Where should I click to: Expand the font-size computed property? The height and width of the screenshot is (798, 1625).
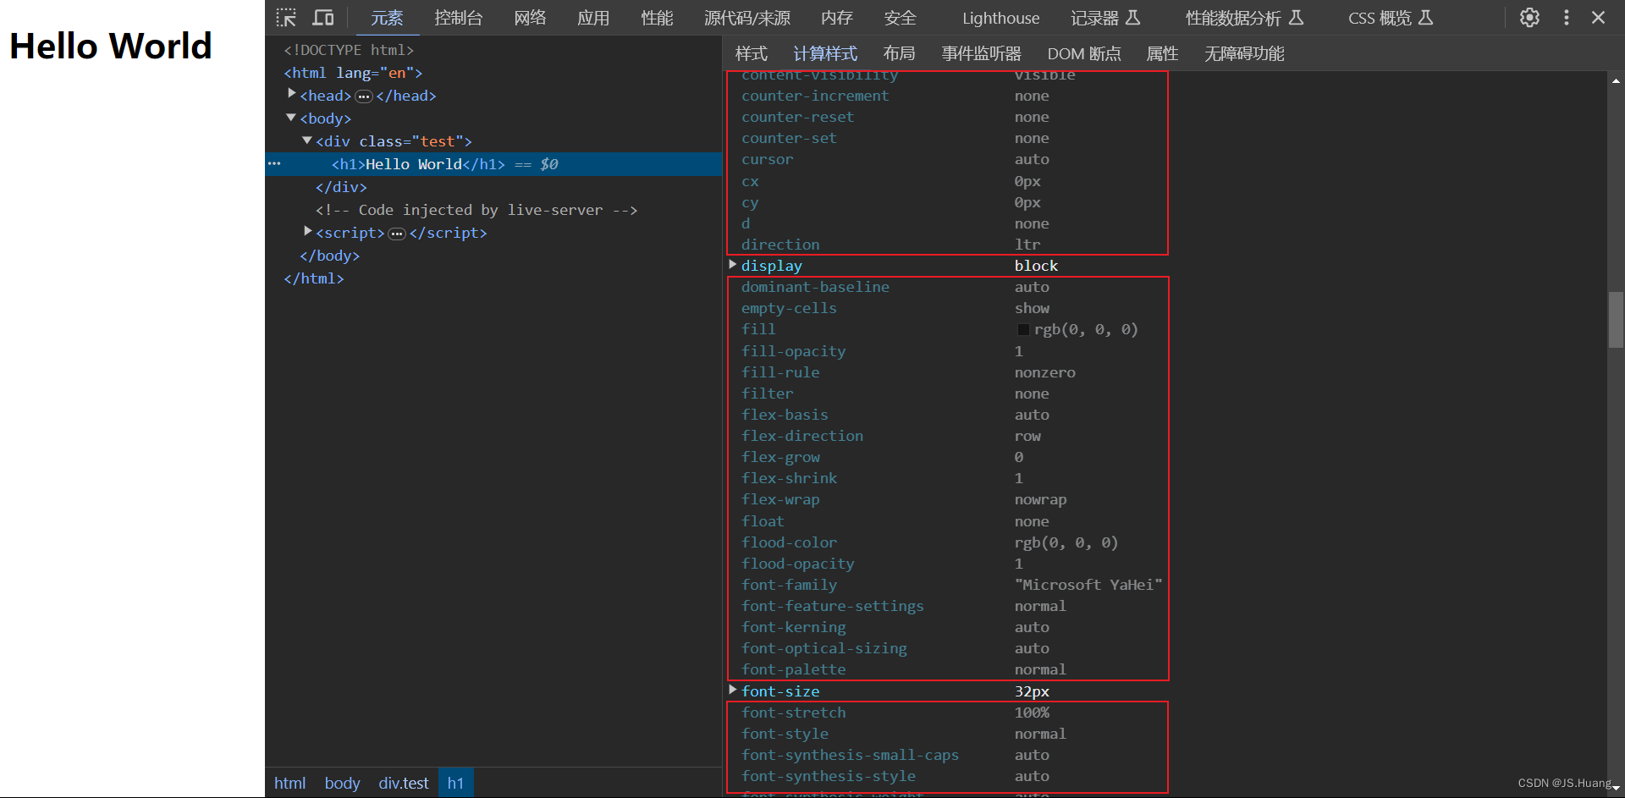(733, 691)
